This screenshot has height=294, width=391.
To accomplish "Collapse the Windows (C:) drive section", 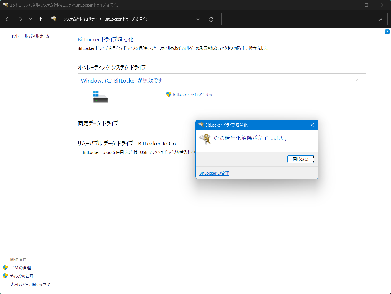I will [358, 80].
